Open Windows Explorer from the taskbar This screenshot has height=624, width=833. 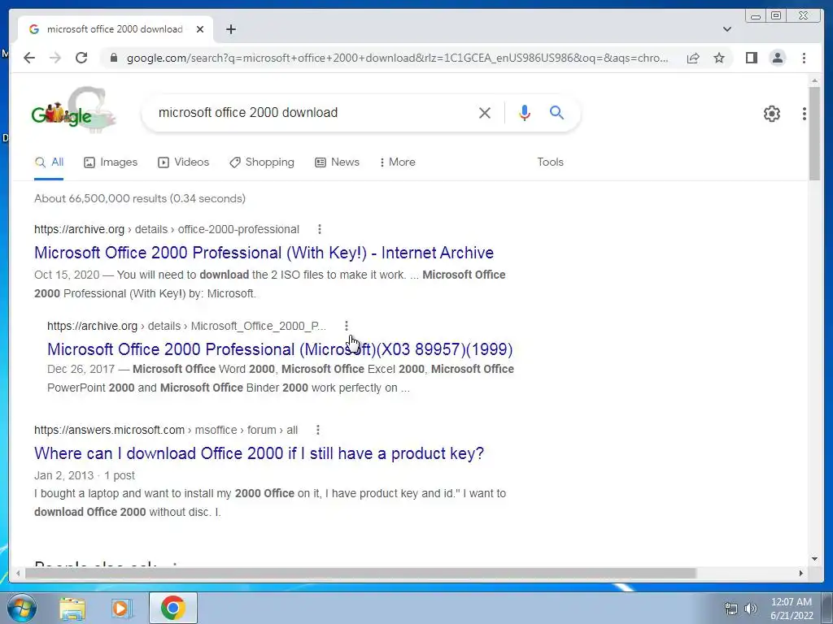pyautogui.click(x=72, y=608)
